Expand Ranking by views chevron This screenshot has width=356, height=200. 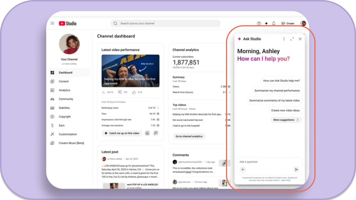click(x=158, y=108)
